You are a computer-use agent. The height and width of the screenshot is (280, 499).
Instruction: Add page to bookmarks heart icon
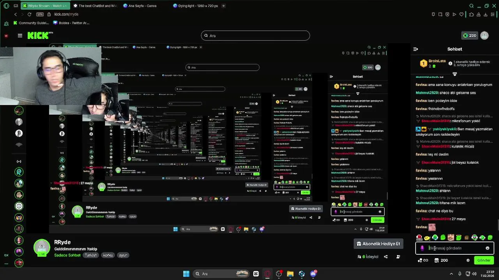click(462, 14)
